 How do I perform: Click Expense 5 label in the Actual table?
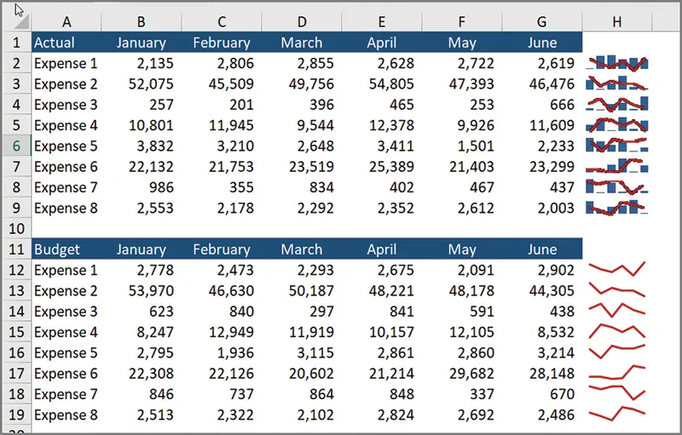pyautogui.click(x=66, y=146)
